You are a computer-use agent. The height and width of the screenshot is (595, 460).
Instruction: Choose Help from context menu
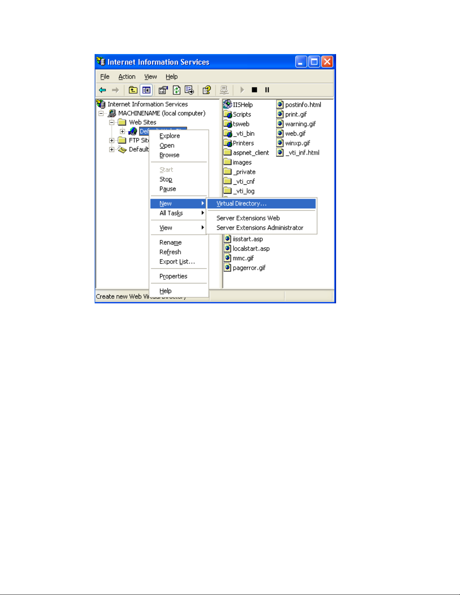tap(179, 291)
